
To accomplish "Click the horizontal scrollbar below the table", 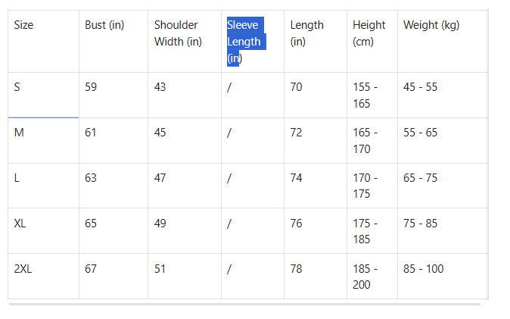I will coord(244,304).
